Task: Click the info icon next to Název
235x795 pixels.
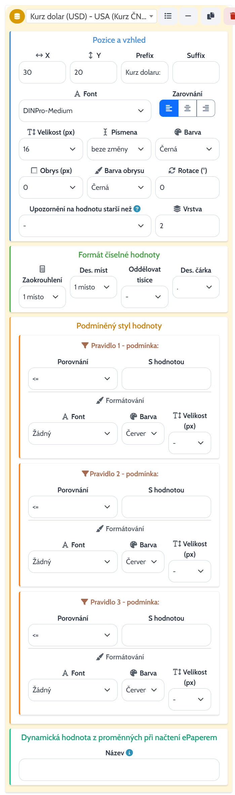Action: point(129,753)
